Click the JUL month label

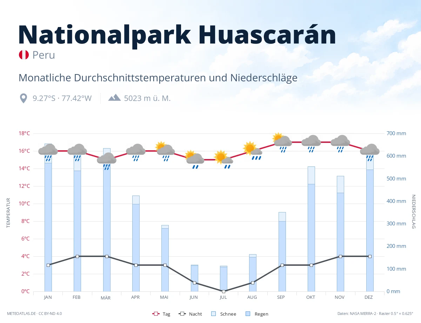tap(223, 297)
